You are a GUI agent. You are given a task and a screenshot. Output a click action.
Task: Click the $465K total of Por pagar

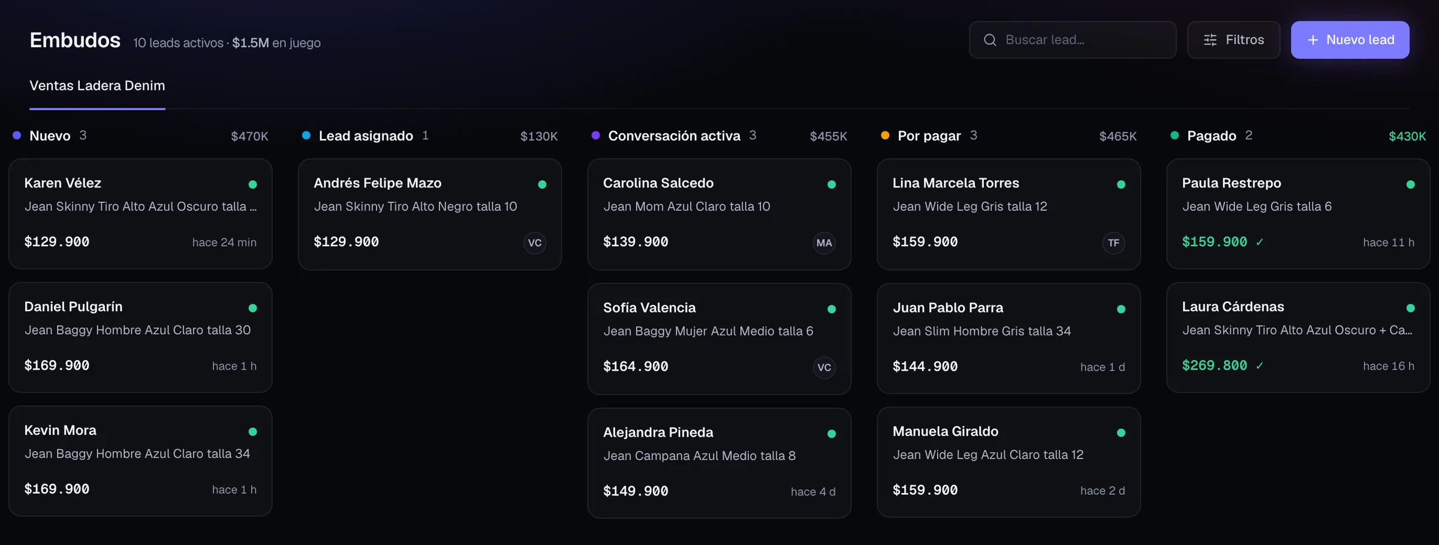point(1118,137)
